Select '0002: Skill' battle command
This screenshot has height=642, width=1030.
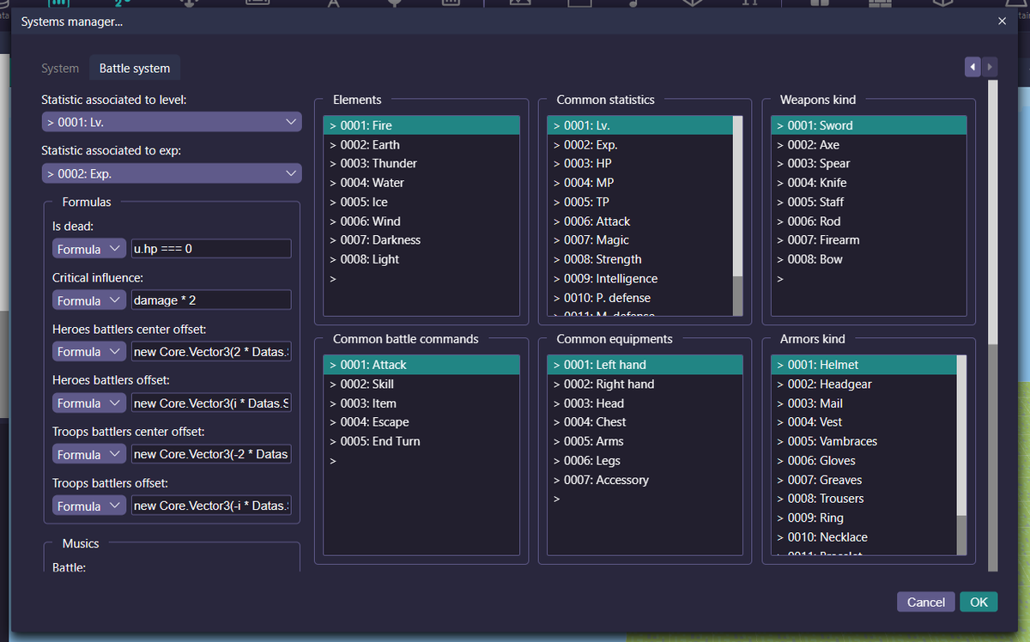coord(421,384)
